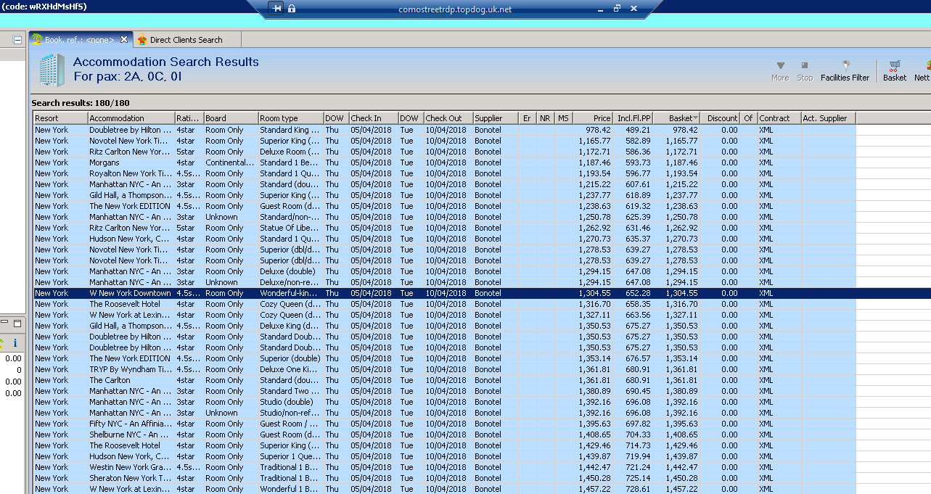931x494 pixels.
Task: Click the lock icon on remote desktop bar
Action: coord(292,9)
